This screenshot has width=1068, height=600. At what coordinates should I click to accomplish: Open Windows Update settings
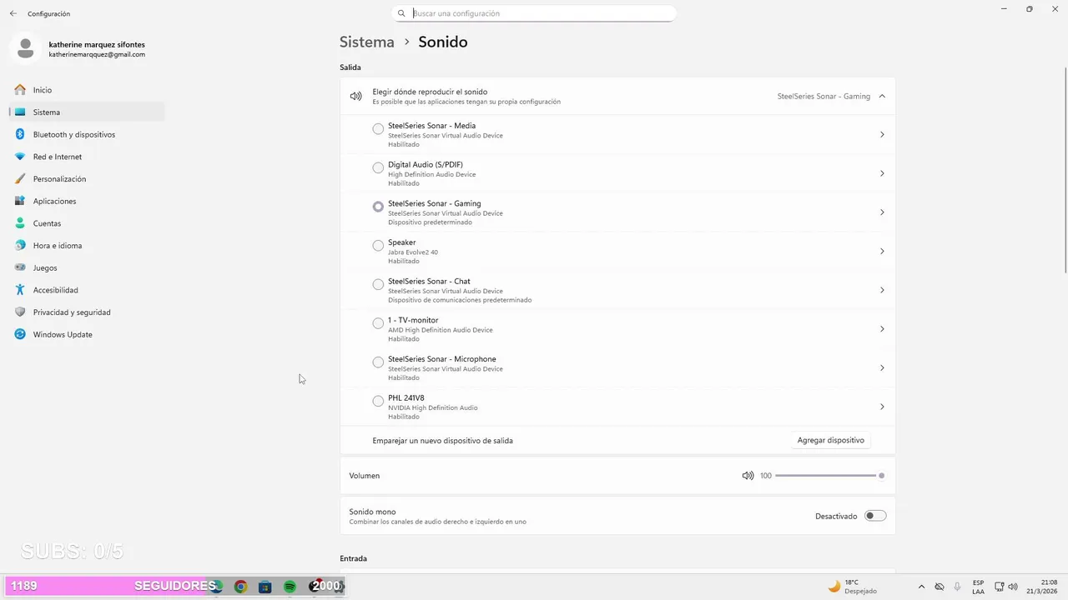[x=87, y=334]
